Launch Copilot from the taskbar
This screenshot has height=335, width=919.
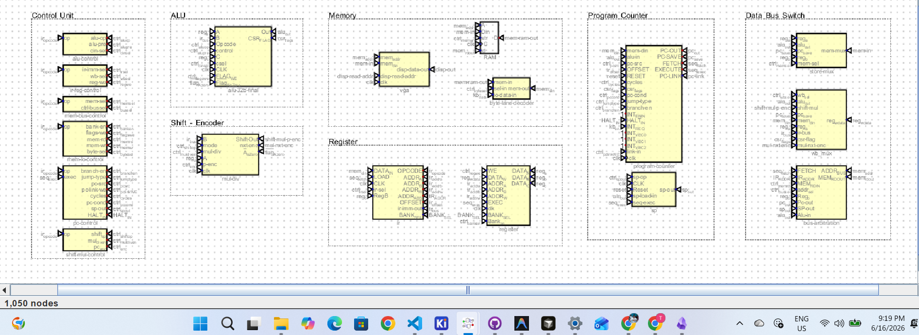(307, 323)
